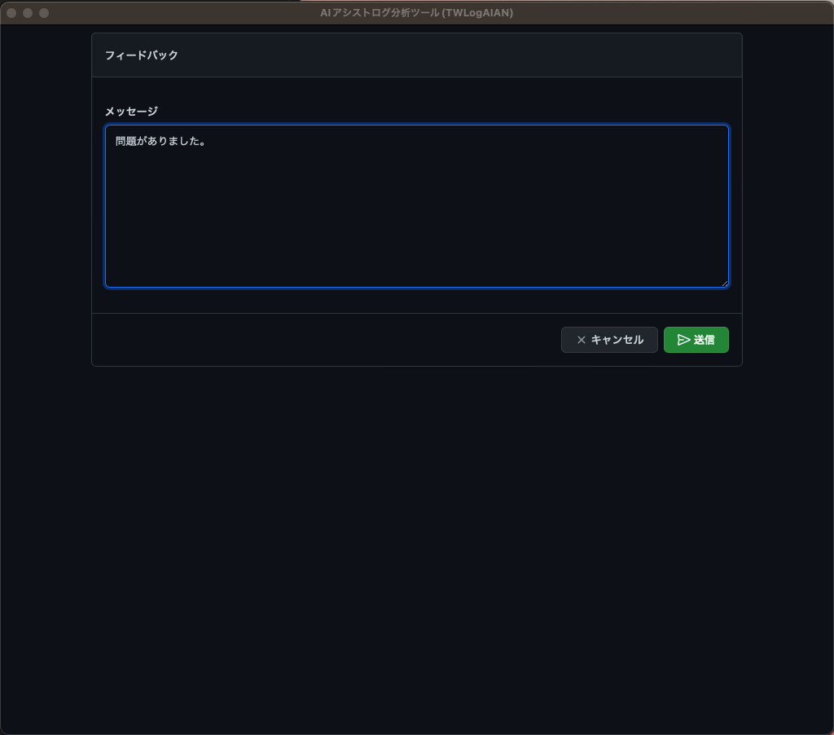834x735 pixels.
Task: Click the 送信 text label
Action: click(705, 340)
